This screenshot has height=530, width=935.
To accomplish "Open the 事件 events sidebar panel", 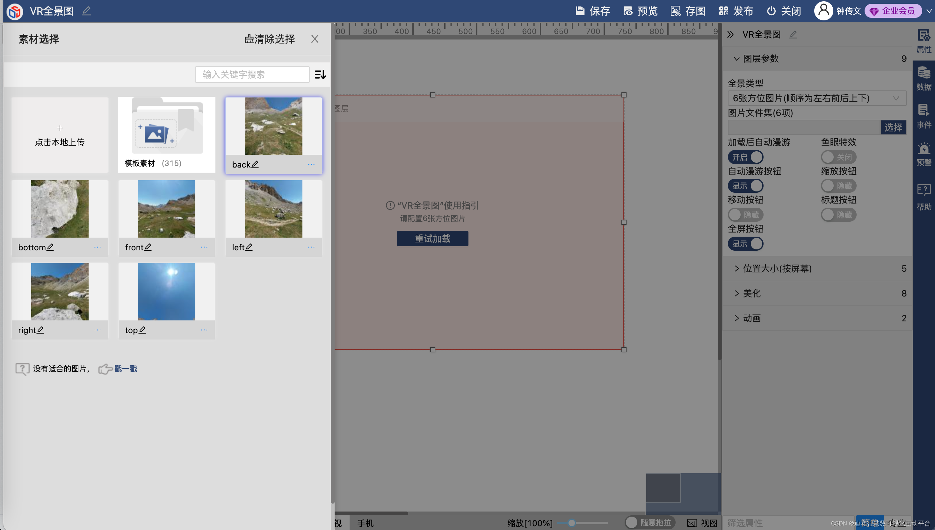I will [923, 117].
